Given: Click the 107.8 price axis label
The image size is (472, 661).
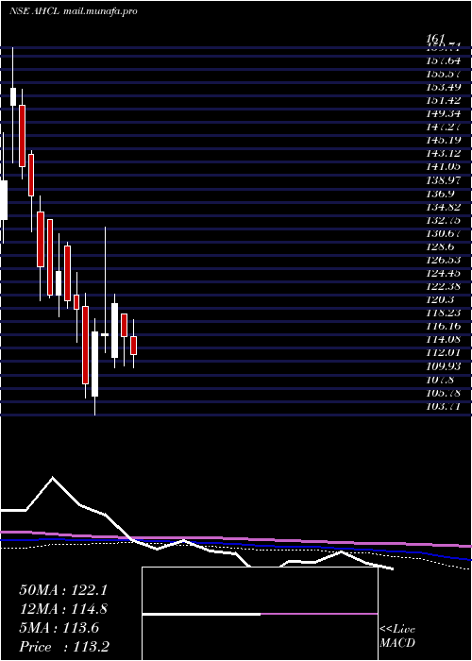Looking at the screenshot, I should [440, 380].
